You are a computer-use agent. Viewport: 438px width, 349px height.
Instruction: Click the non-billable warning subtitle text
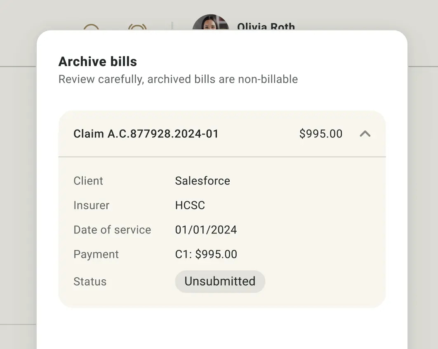(x=178, y=79)
